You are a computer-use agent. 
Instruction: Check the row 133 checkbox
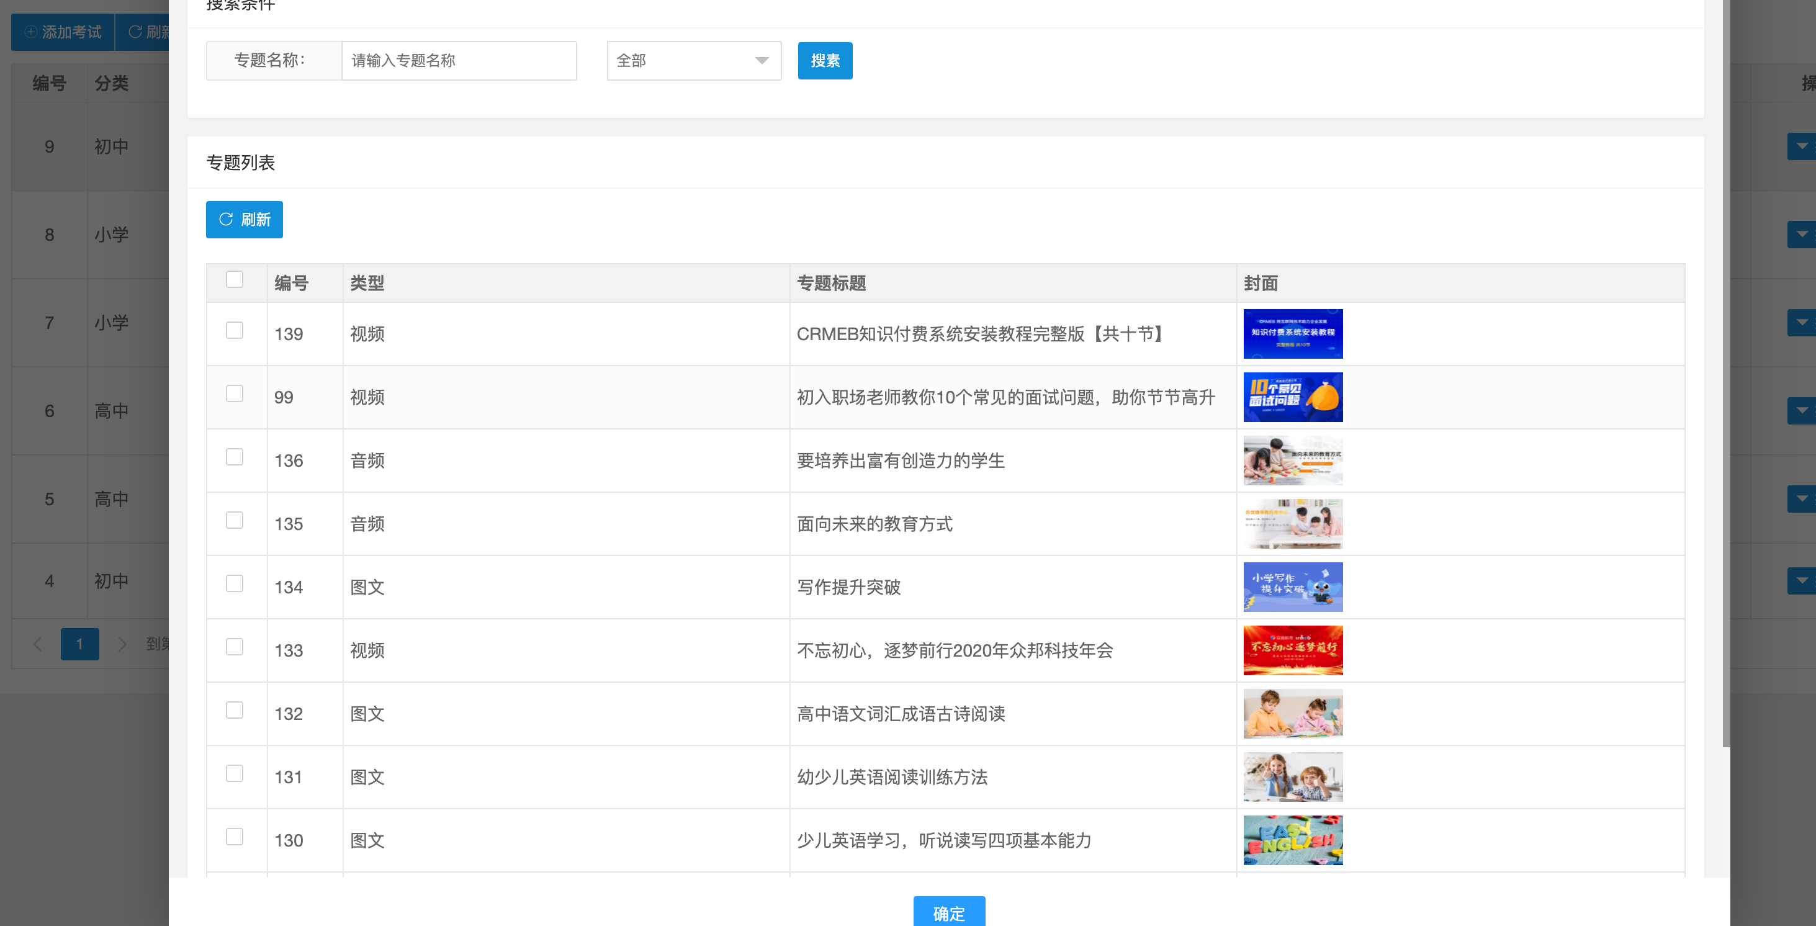[x=235, y=647]
